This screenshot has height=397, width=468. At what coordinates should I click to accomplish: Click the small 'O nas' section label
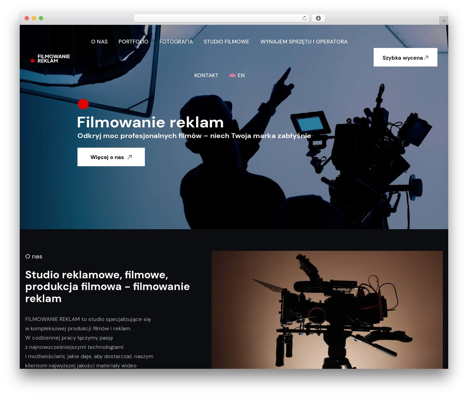[34, 256]
